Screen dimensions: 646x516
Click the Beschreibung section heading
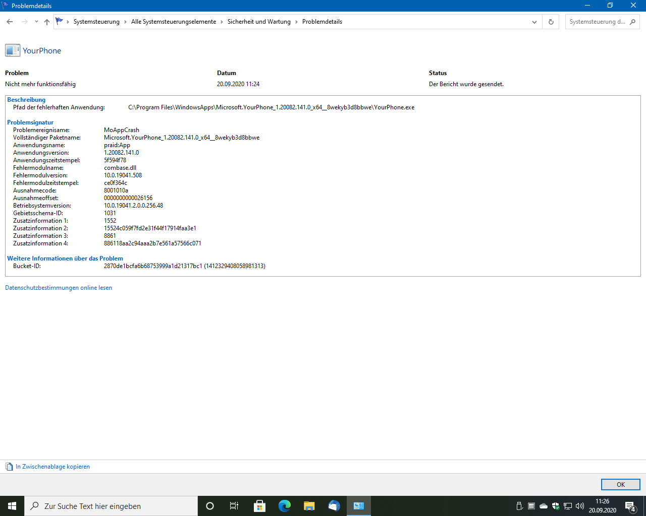point(26,100)
